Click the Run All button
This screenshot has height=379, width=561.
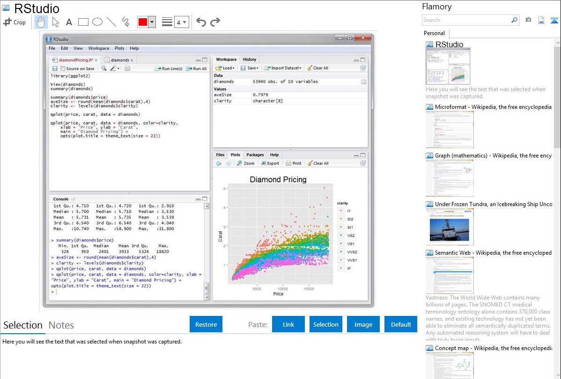point(196,69)
